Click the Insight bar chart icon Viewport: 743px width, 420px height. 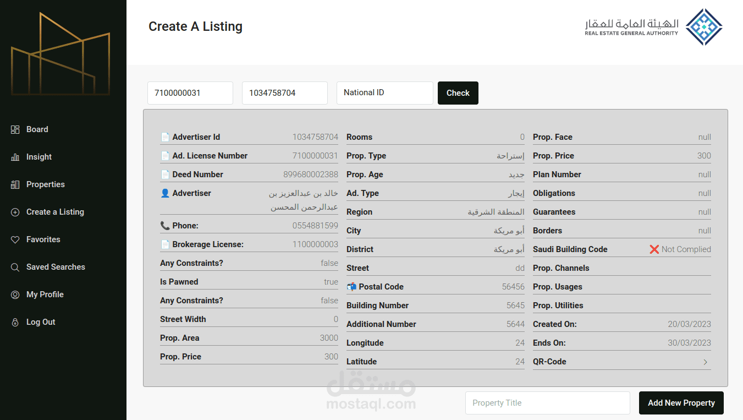pos(15,157)
